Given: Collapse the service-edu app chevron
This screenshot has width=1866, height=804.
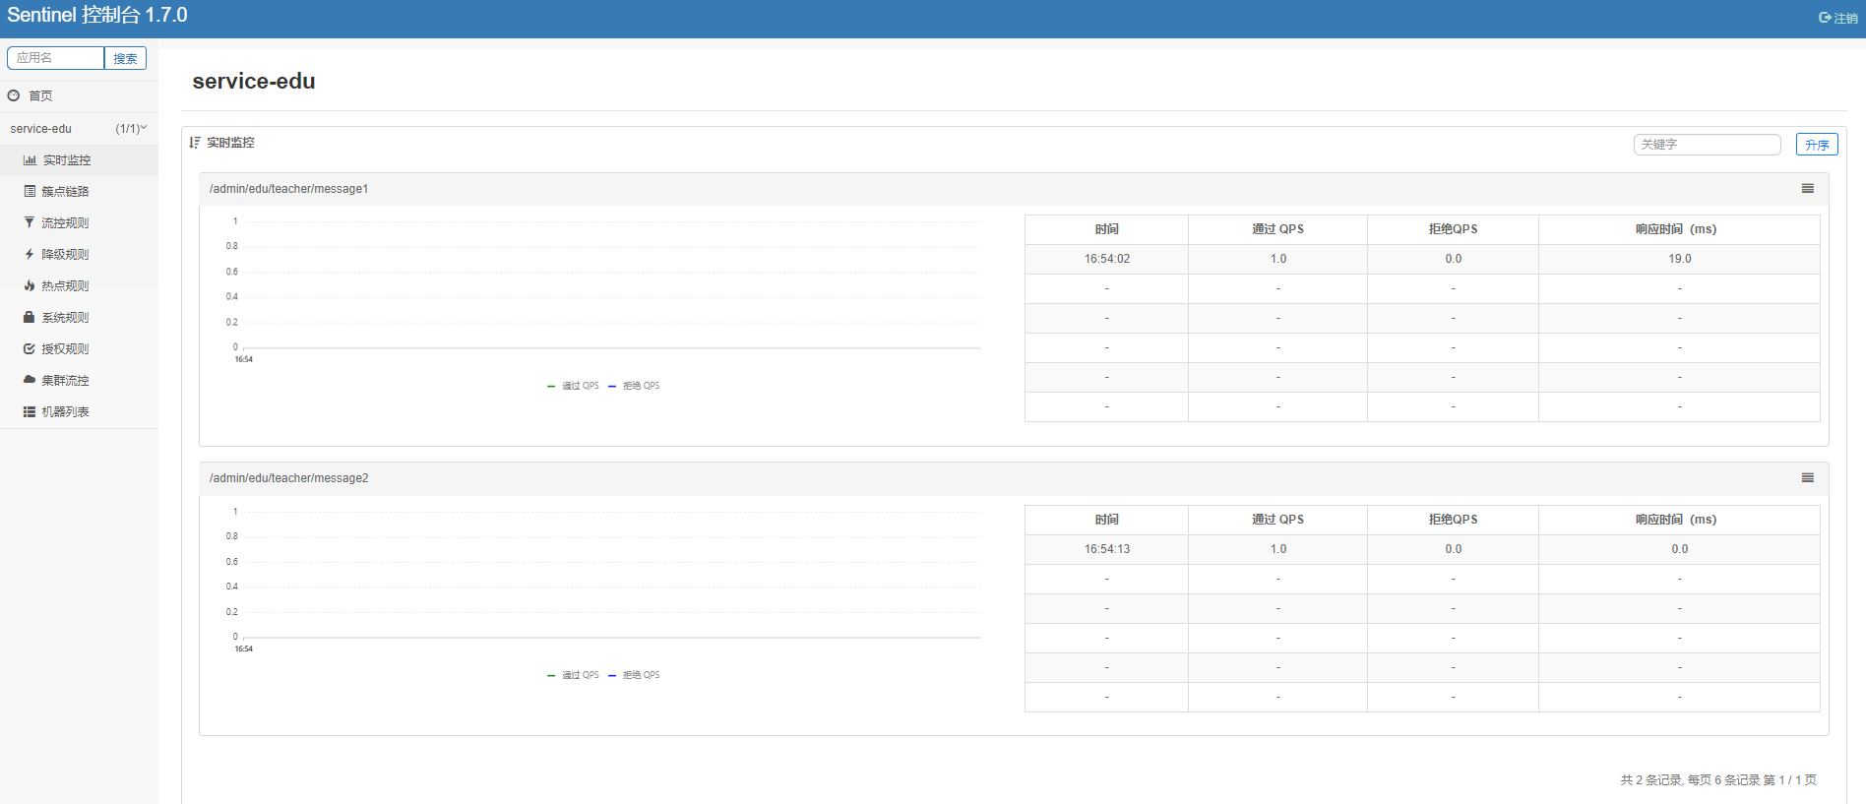Looking at the screenshot, I should coord(144,128).
